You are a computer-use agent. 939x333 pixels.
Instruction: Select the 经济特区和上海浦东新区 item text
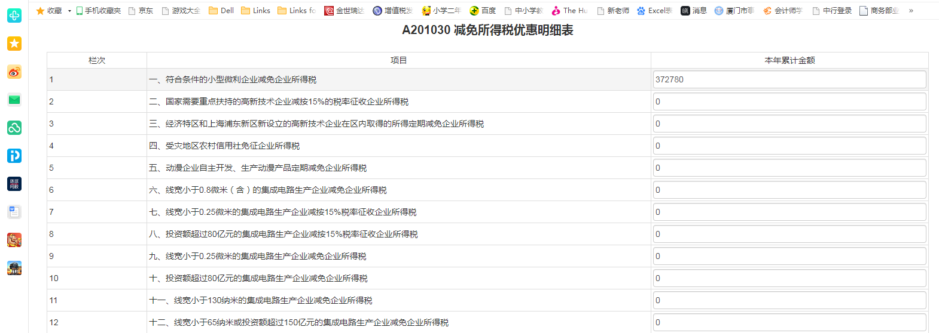(316, 124)
